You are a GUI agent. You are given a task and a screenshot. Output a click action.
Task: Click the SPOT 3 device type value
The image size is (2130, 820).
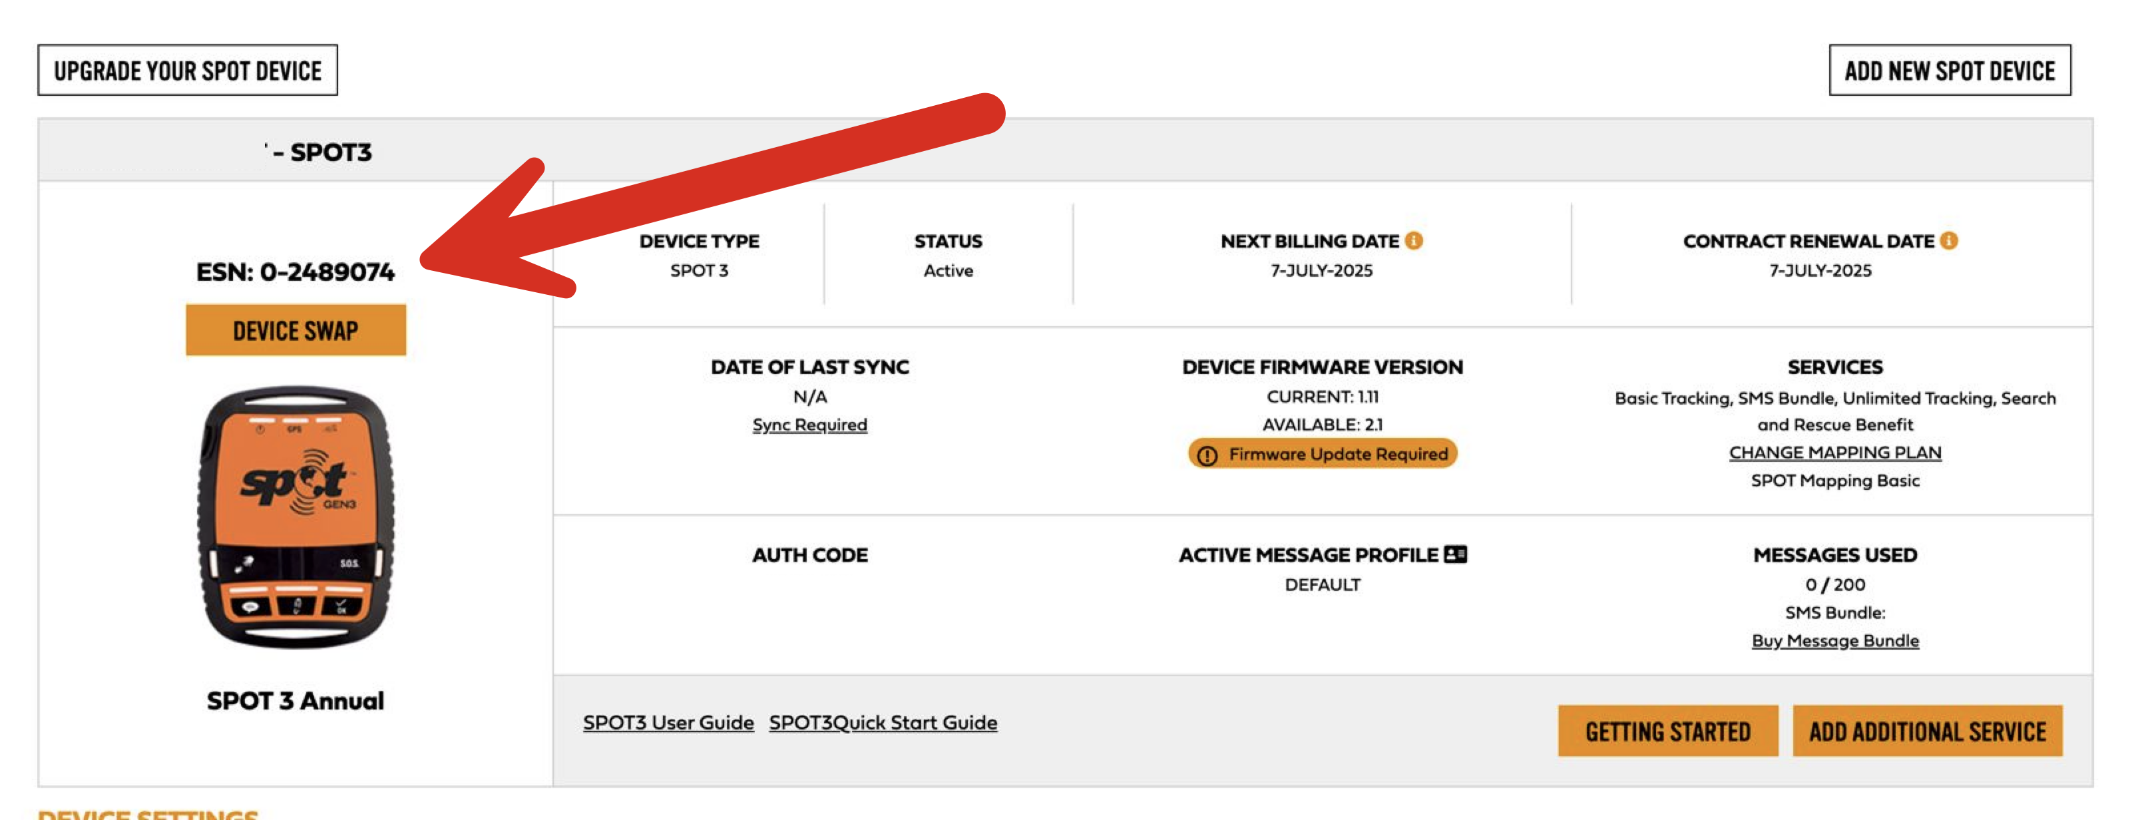pos(699,271)
